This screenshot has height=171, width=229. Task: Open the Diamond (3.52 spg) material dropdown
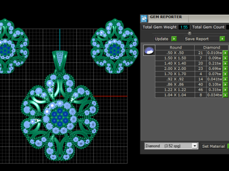[x=195, y=146]
